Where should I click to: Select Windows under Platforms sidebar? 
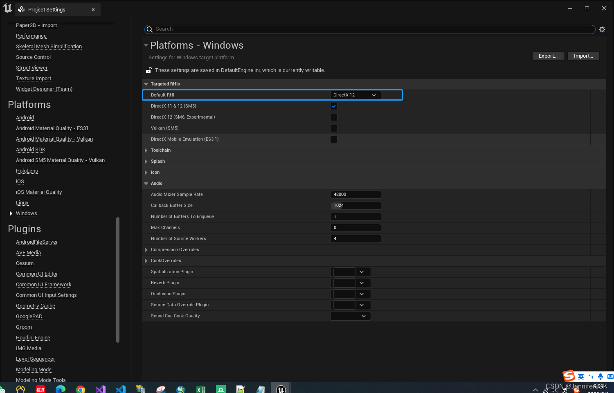tap(26, 213)
